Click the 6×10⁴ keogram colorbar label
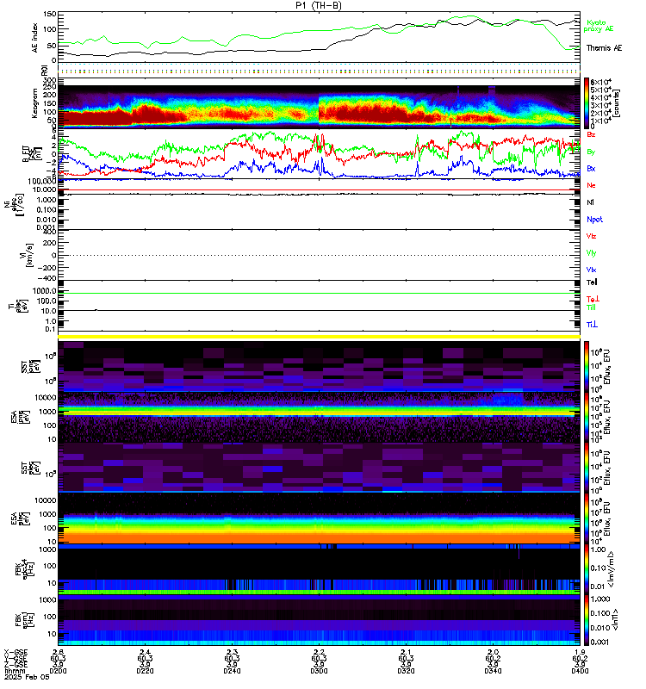The height and width of the screenshot is (689, 646). (600, 82)
